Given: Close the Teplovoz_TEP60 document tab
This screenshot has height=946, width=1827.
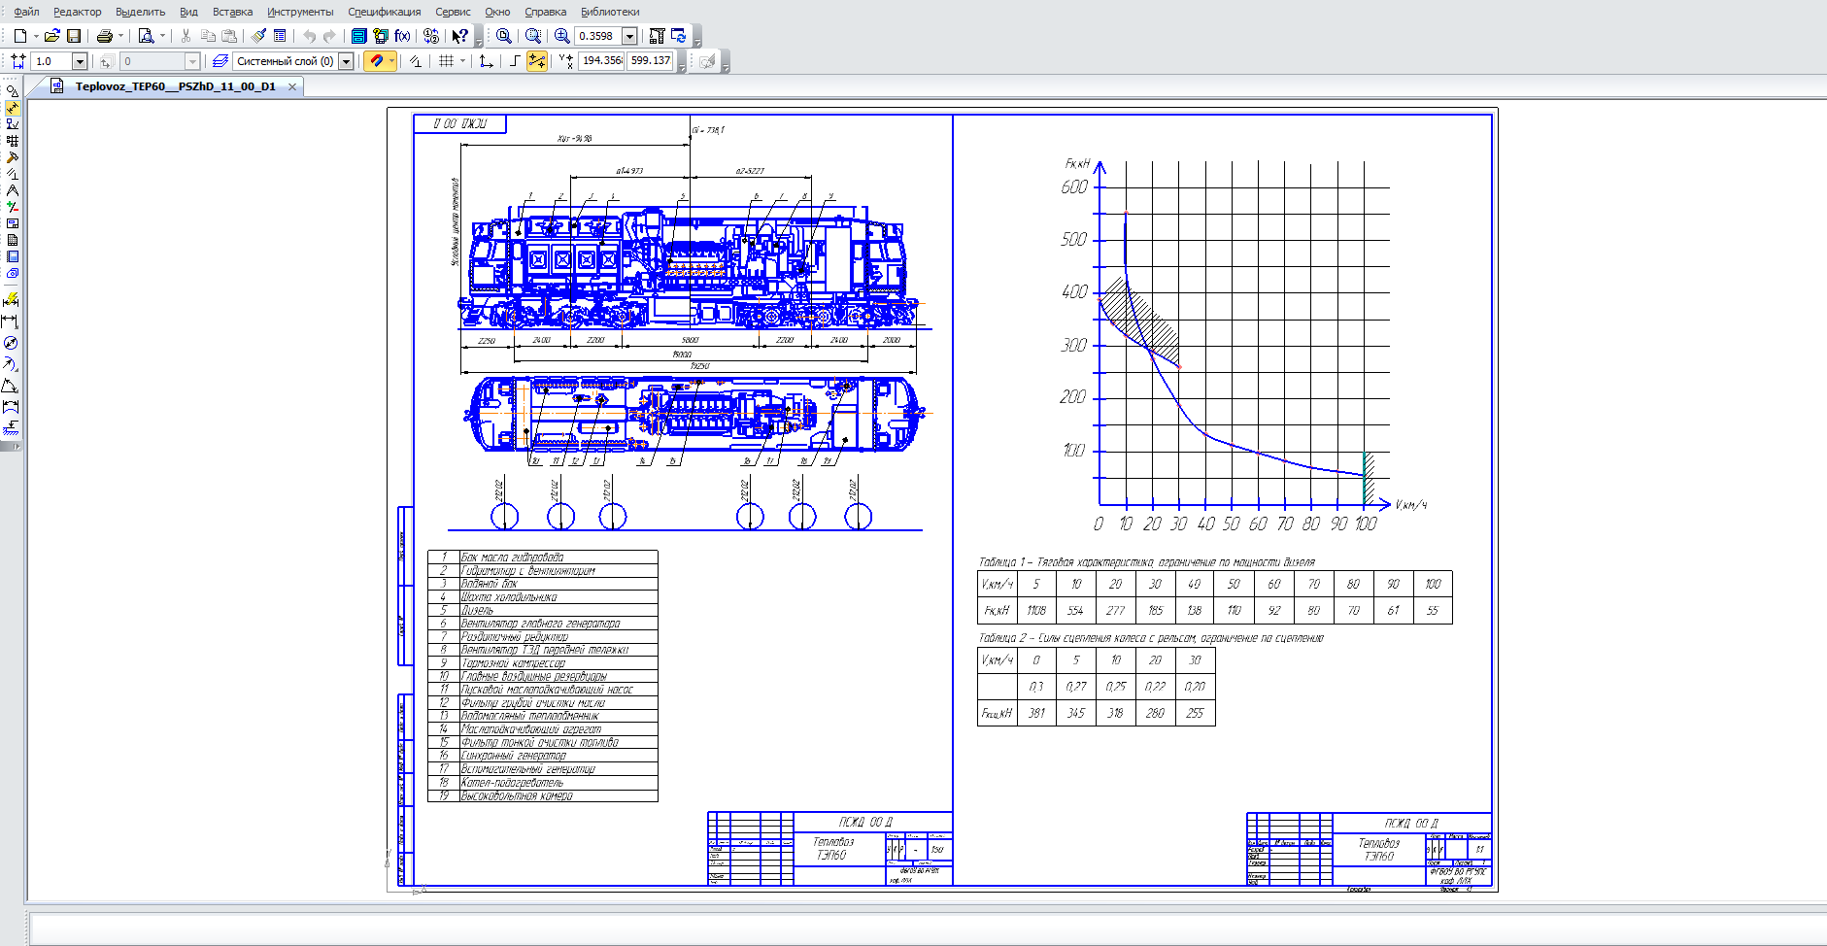Looking at the screenshot, I should tap(292, 86).
